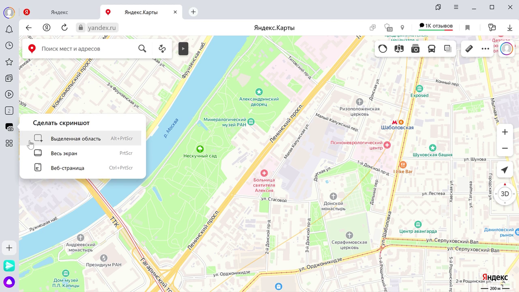Image resolution: width=519 pixels, height=292 pixels.
Task: Toggle the 3D map view
Action: pyautogui.click(x=505, y=194)
